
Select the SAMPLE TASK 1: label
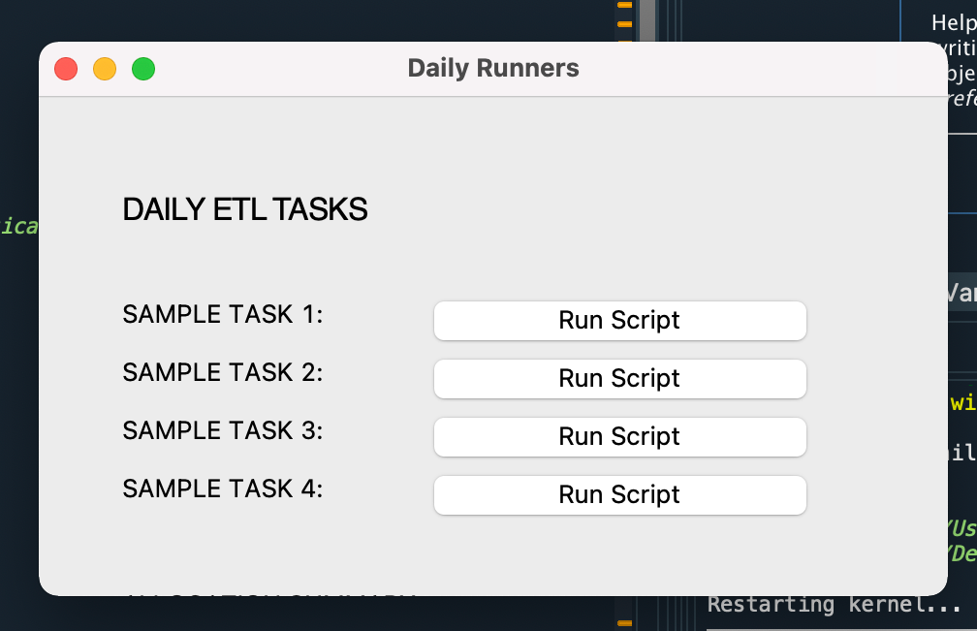pyautogui.click(x=223, y=314)
